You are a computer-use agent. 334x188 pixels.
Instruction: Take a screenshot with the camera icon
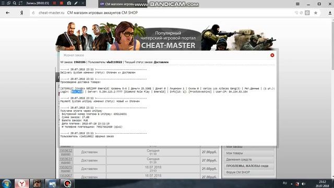[x=69, y=3]
